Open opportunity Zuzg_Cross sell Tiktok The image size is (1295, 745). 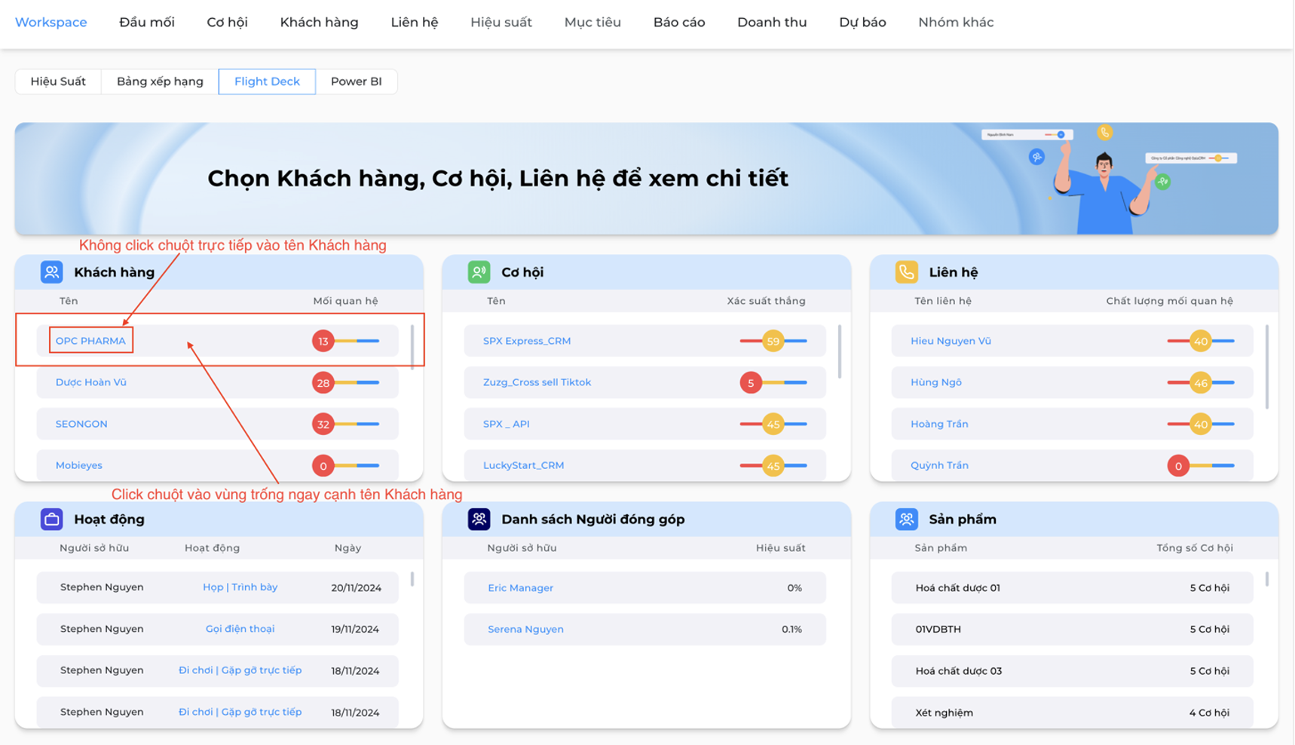537,382
